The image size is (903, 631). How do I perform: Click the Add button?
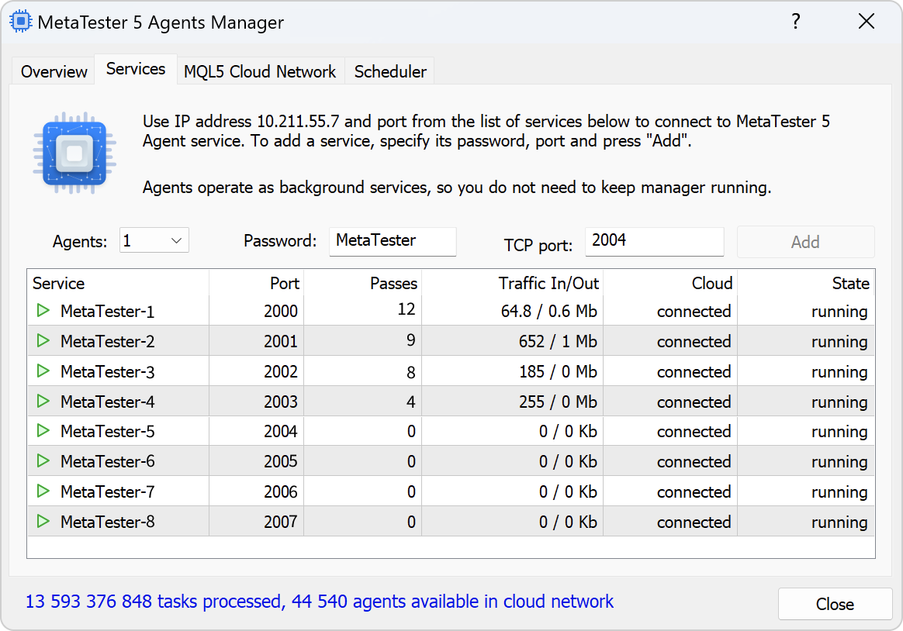(806, 242)
